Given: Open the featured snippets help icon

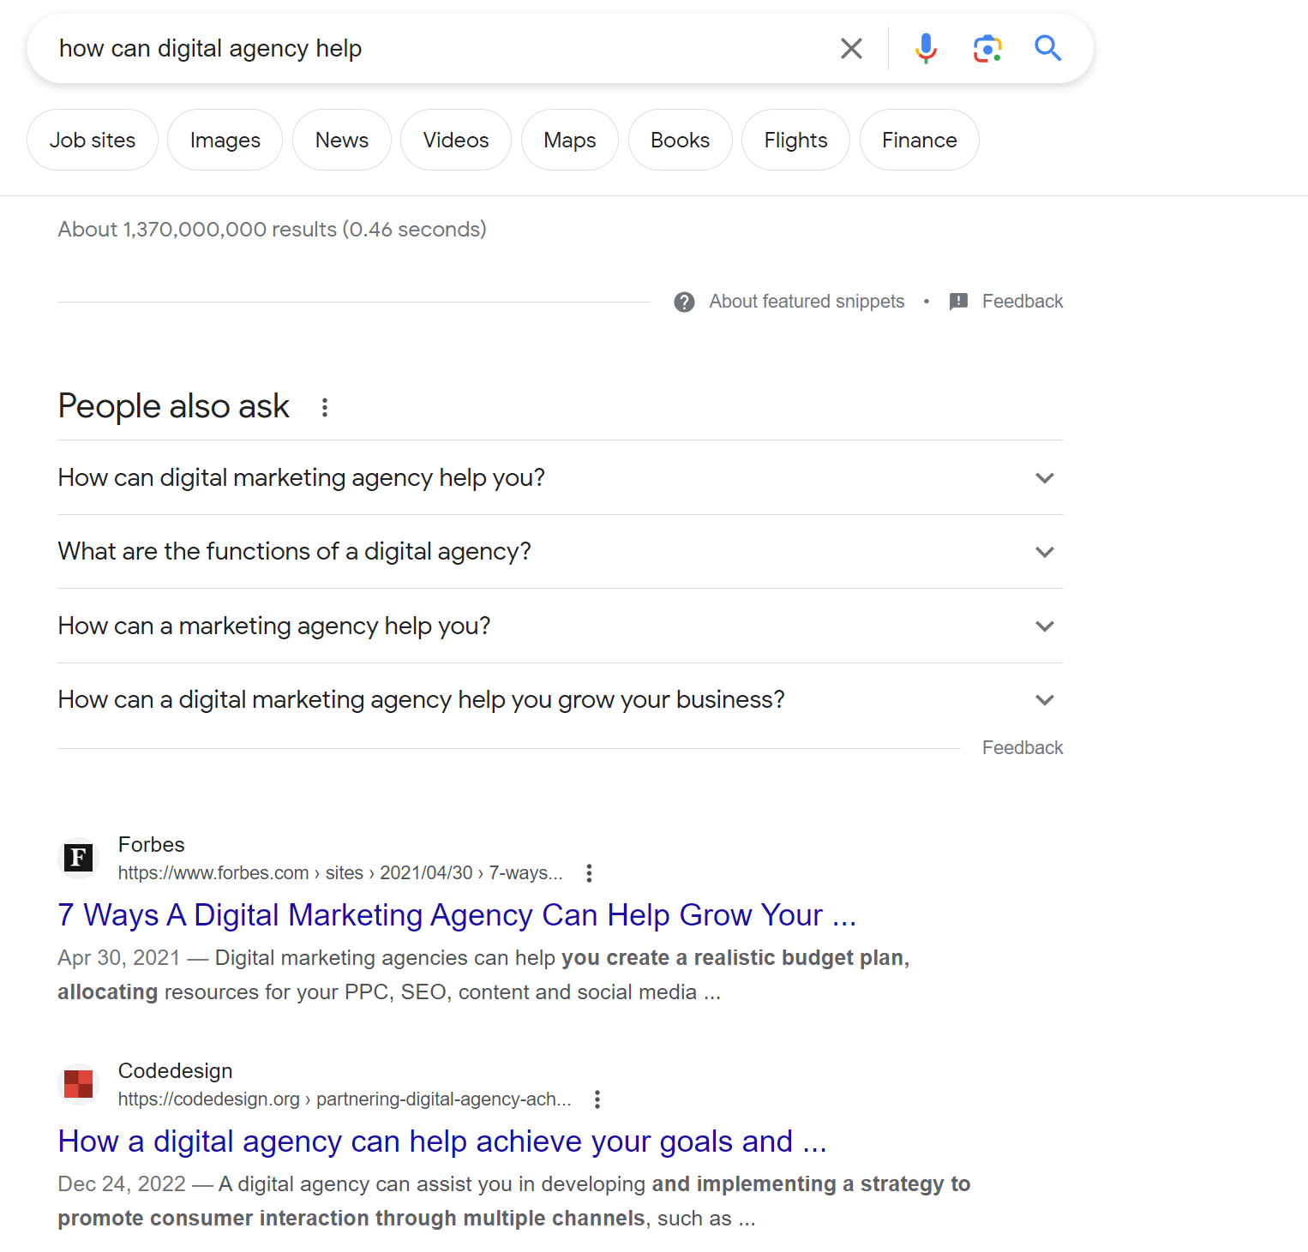Looking at the screenshot, I should click(684, 302).
